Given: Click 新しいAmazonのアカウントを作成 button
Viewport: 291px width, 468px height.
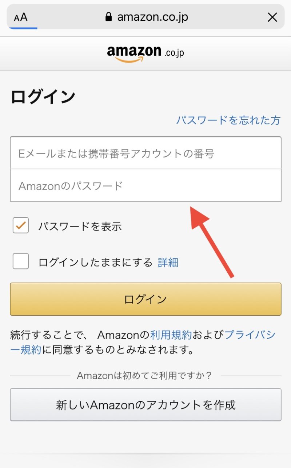Looking at the screenshot, I should [145, 405].
